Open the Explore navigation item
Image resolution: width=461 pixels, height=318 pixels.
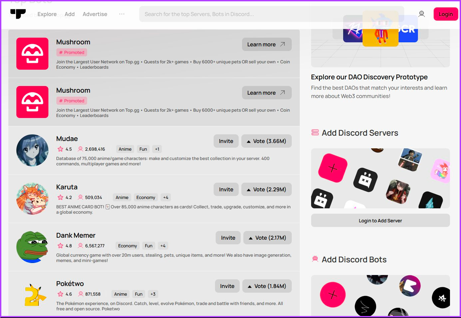(47, 14)
